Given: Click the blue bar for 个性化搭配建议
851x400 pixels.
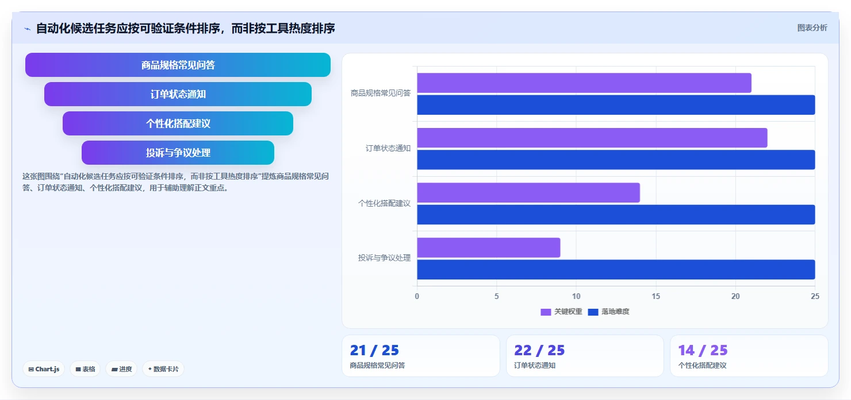Looking at the screenshot, I should [616, 215].
